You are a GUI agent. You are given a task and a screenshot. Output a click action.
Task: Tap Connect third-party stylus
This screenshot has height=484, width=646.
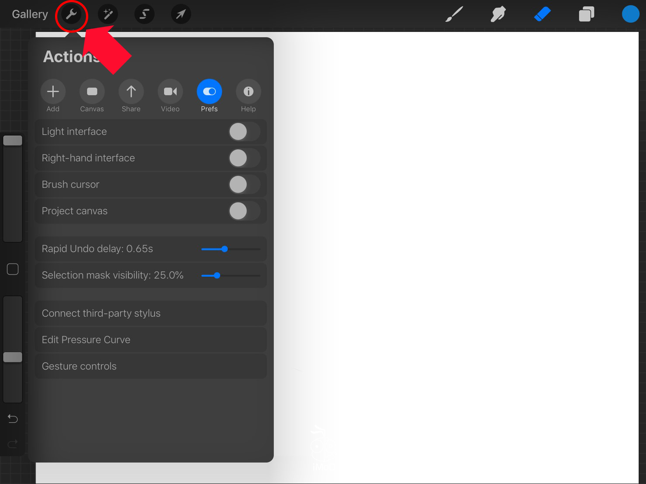(150, 313)
